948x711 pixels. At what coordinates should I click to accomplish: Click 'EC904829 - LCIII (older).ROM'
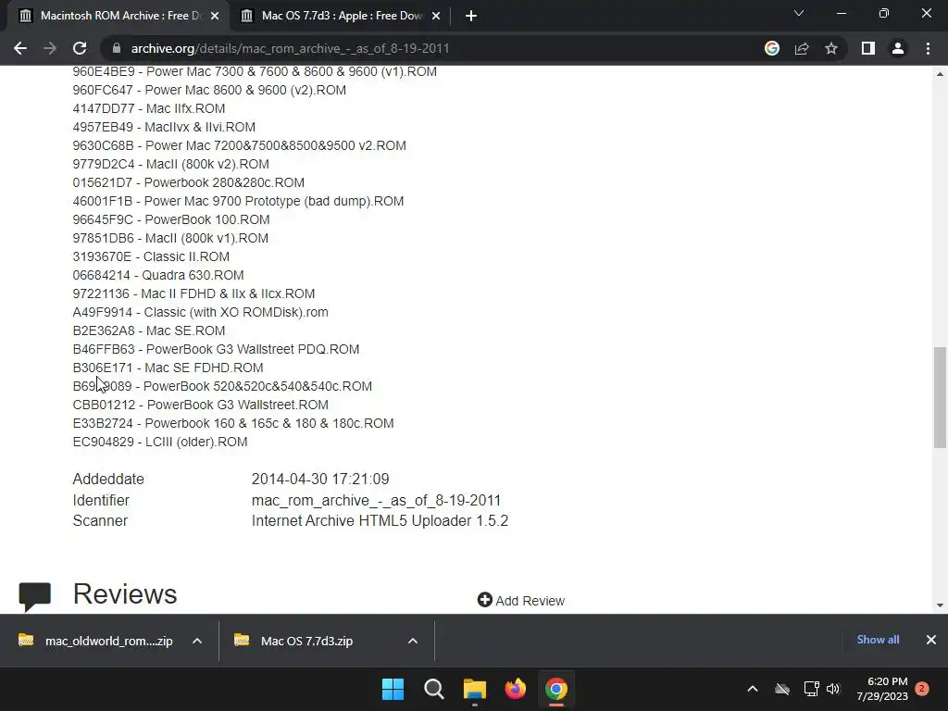[160, 442]
